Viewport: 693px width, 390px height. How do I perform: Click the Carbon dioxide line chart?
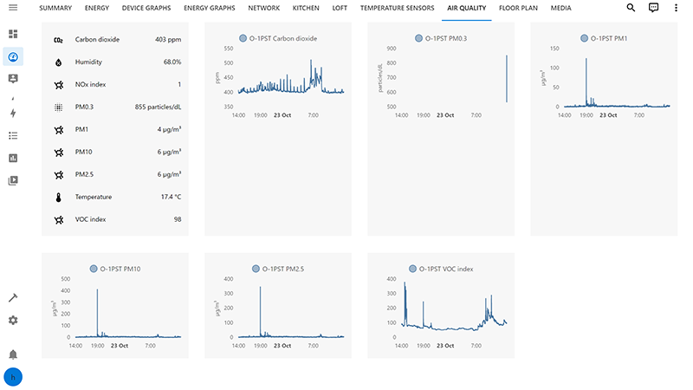pos(291,77)
